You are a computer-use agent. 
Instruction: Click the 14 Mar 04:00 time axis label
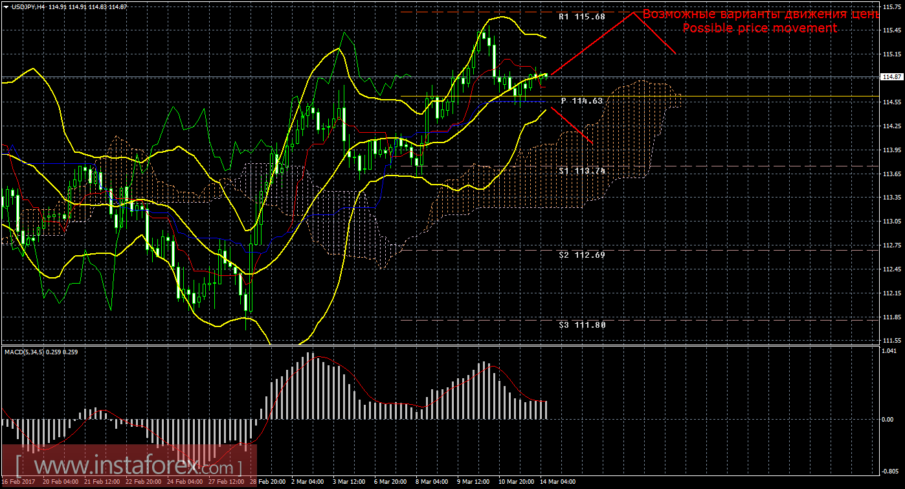pyautogui.click(x=558, y=483)
